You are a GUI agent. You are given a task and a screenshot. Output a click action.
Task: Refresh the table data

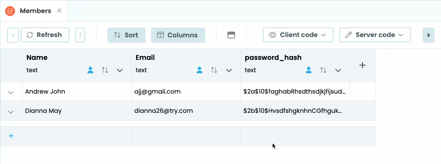(45, 35)
